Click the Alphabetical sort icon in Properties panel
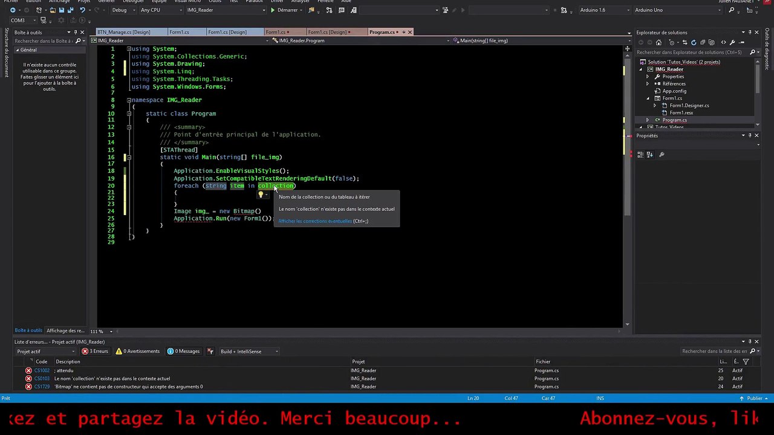This screenshot has height=435, width=774. coord(649,155)
